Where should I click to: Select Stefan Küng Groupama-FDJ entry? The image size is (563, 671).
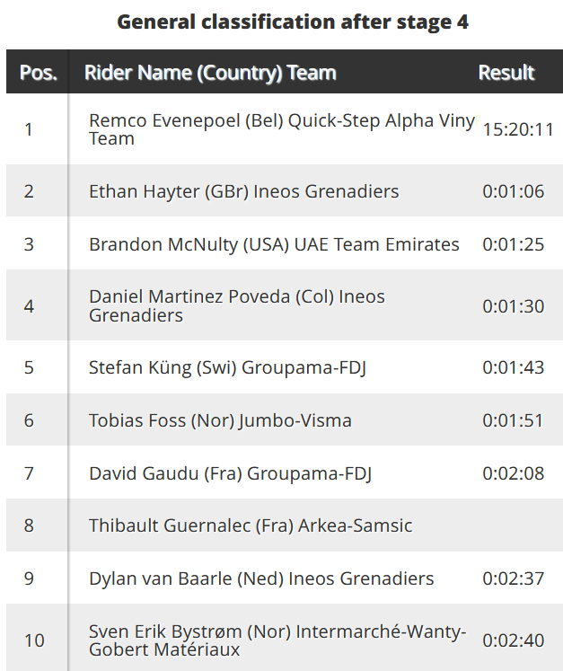pyautogui.click(x=229, y=367)
